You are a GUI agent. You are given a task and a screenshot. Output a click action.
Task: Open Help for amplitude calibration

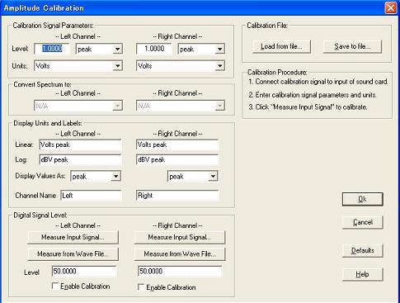363,274
